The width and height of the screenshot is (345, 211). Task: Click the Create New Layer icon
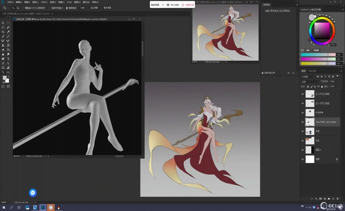point(333,198)
